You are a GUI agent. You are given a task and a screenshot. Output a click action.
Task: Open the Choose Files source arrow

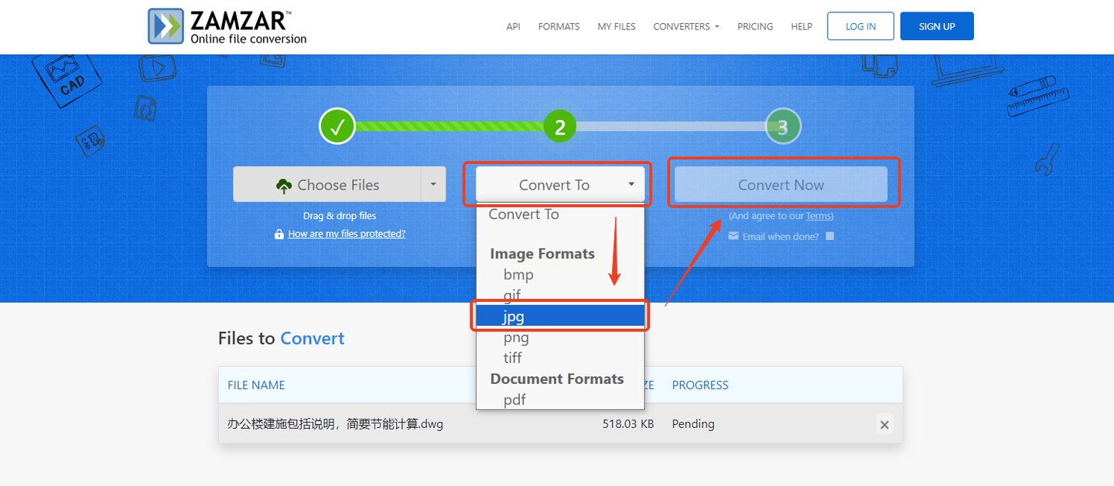click(x=433, y=185)
